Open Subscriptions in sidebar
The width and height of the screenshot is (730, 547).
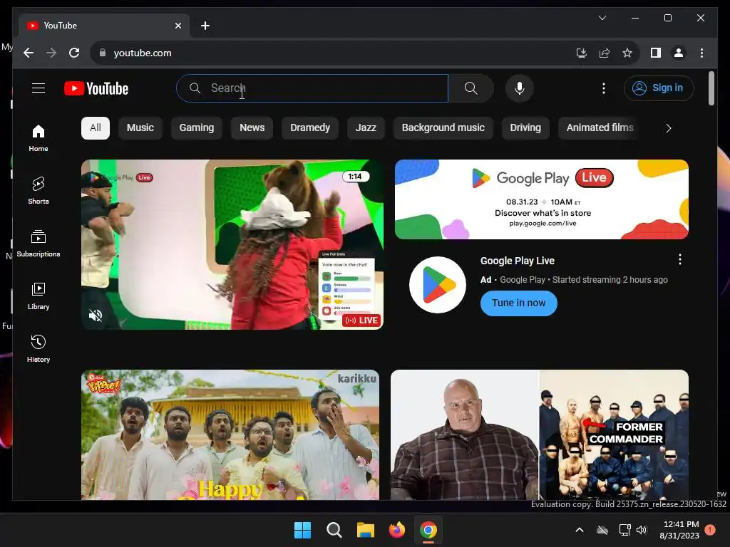[x=38, y=244]
